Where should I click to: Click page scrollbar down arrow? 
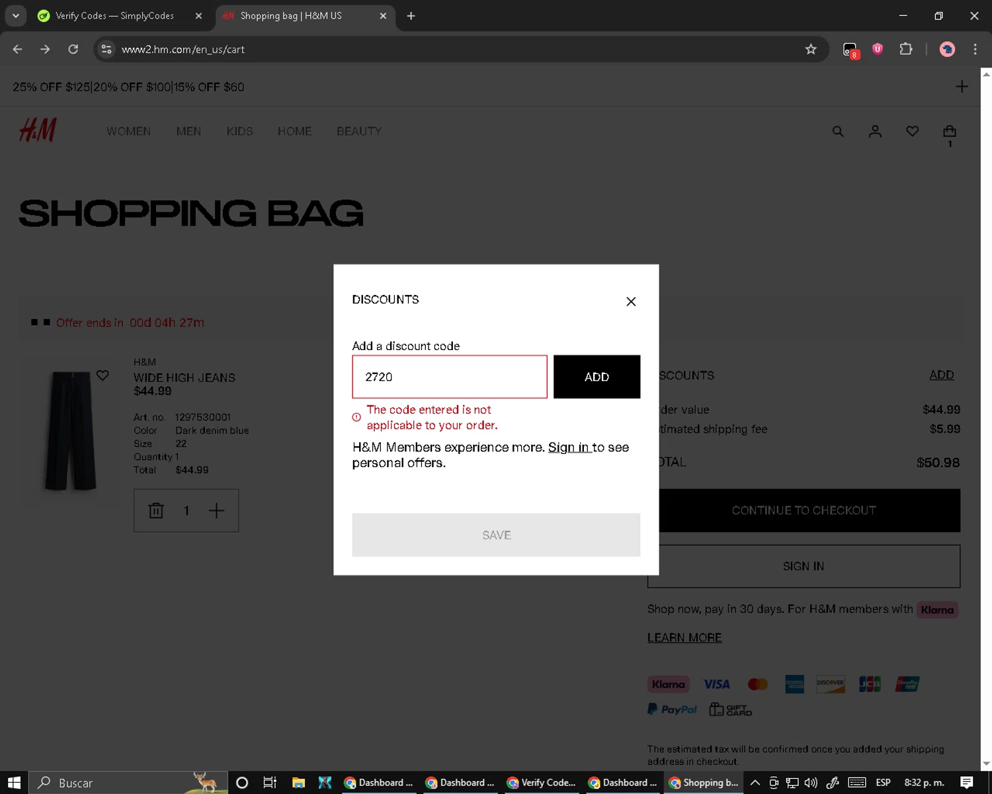tap(986, 764)
